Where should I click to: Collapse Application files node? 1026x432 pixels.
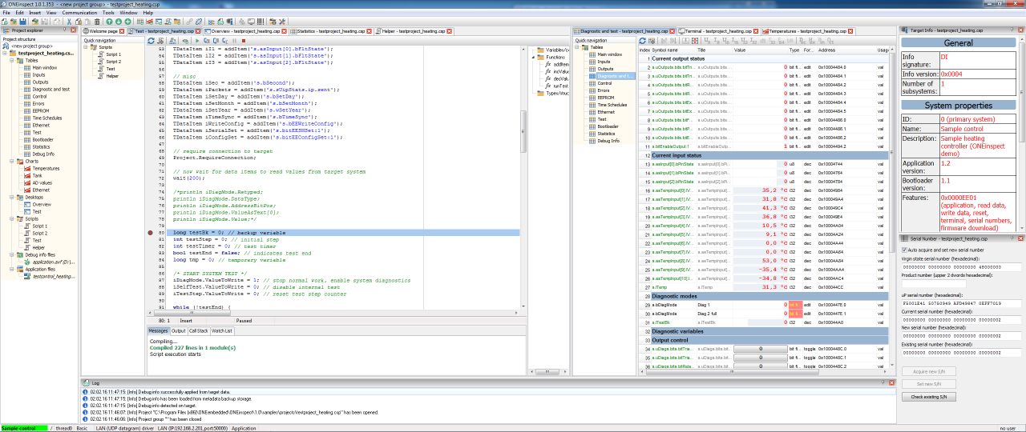pyautogui.click(x=11, y=269)
